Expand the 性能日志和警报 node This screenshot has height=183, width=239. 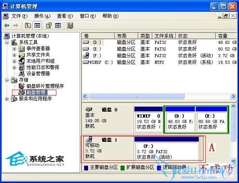tap(14, 67)
